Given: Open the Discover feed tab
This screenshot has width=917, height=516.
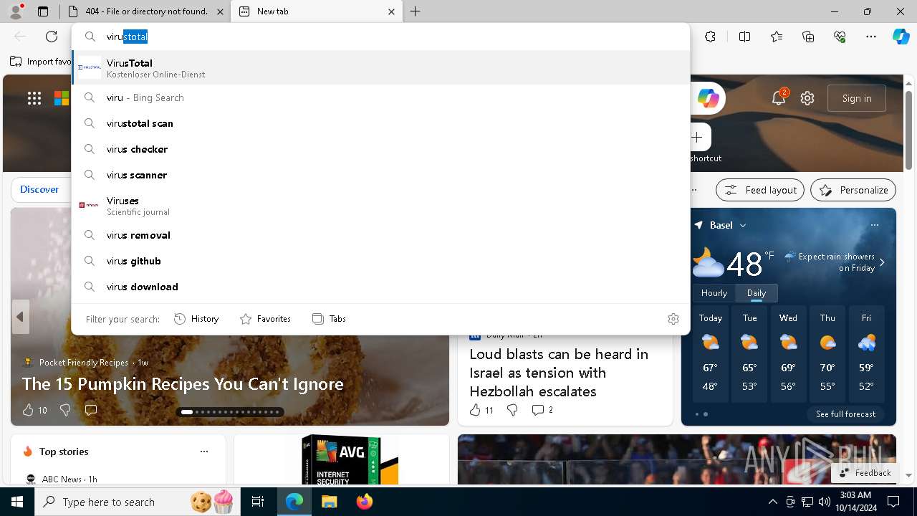Looking at the screenshot, I should click(39, 189).
